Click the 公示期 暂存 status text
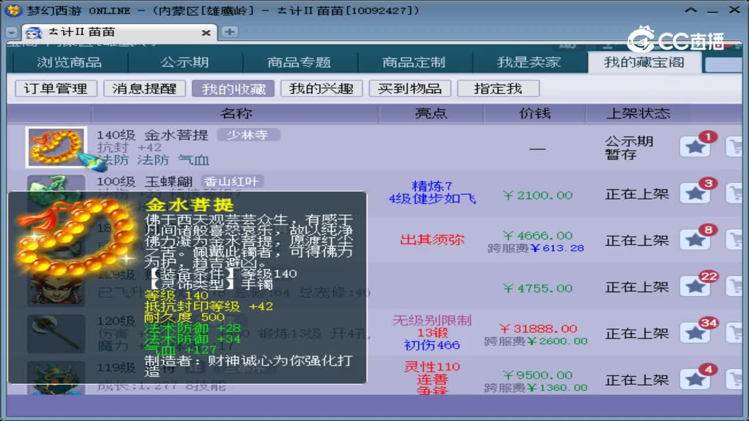The width and height of the screenshot is (749, 421). click(629, 148)
